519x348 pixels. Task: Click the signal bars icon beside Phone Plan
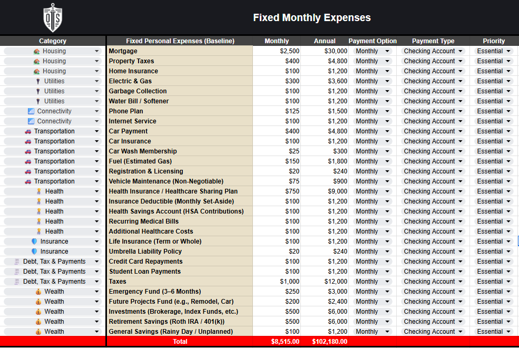31,111
